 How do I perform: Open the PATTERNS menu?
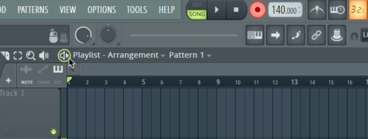coord(33,10)
